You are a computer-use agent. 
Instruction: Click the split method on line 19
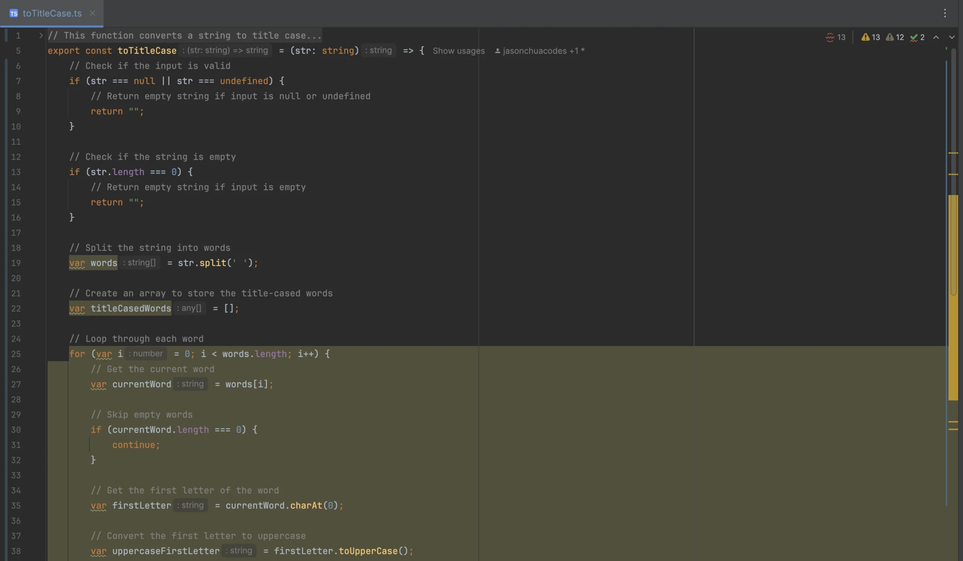(x=213, y=263)
